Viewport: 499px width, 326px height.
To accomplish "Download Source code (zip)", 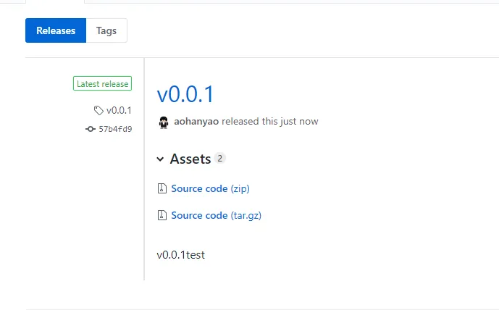I will click(x=210, y=188).
